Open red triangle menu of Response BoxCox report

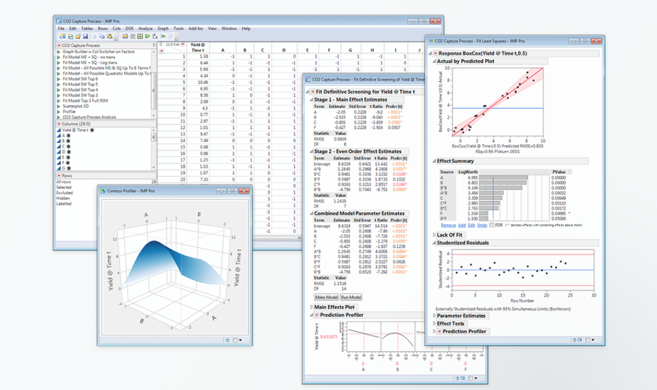pyautogui.click(x=435, y=54)
